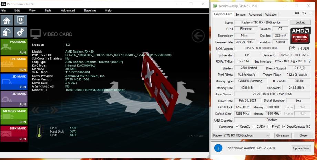Click the Monitor 1 resolution text

point(95,90)
